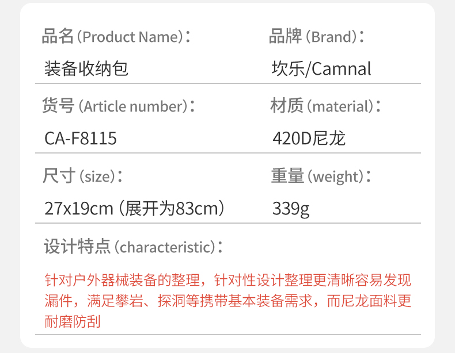The height and width of the screenshot is (353, 455).
Task: Click the red text 耐磨防刮
Action: click(x=72, y=321)
